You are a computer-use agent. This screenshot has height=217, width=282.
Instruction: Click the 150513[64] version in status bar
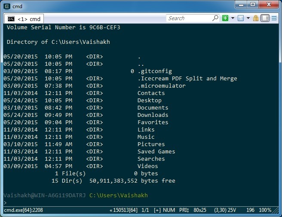125,210
